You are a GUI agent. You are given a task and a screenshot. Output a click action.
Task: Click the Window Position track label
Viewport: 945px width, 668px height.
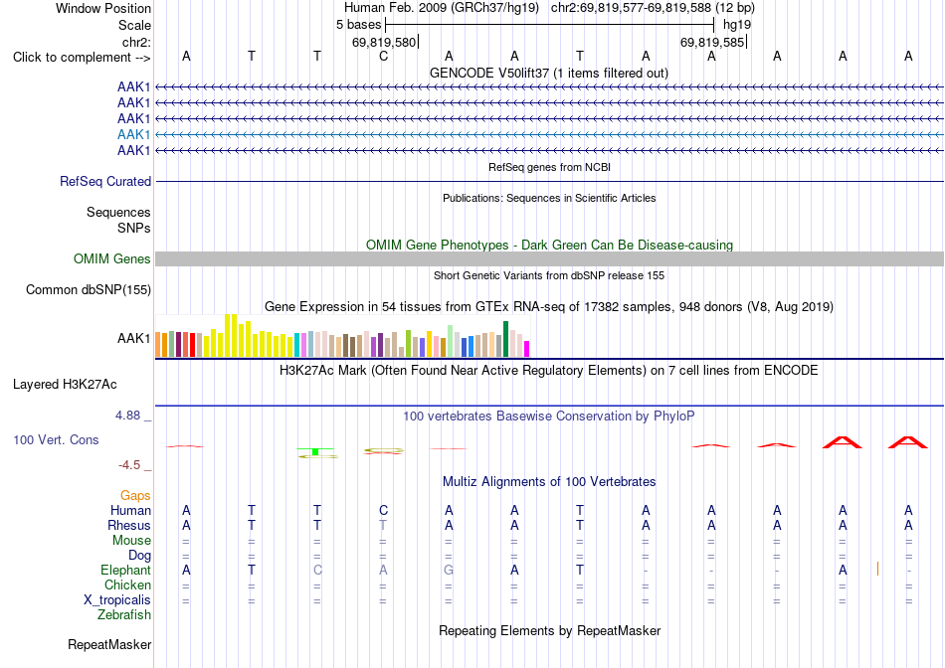(x=103, y=8)
